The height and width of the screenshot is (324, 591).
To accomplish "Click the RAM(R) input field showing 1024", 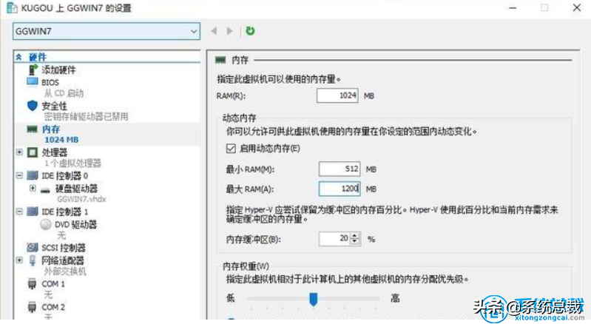I will click(337, 95).
